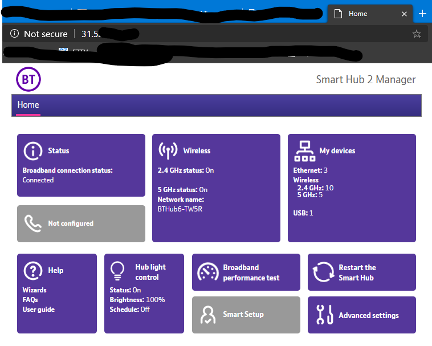The height and width of the screenshot is (346, 432).
Task: Open Hub light control heading
Action: pyautogui.click(x=150, y=272)
